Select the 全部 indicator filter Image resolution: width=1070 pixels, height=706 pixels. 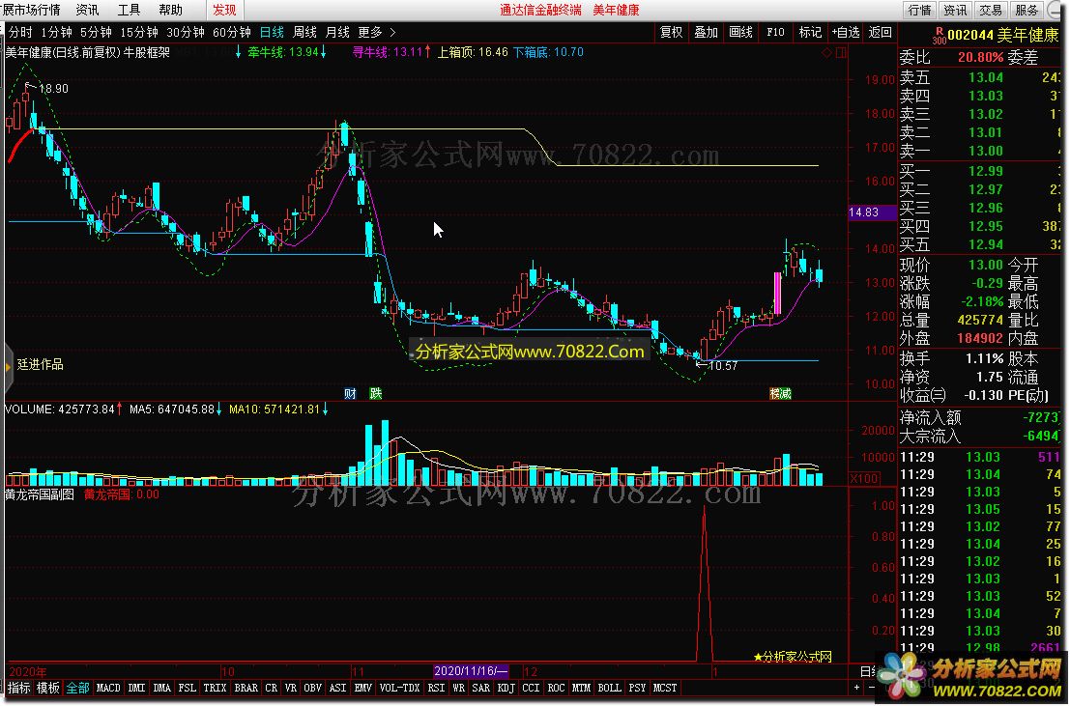(x=77, y=688)
